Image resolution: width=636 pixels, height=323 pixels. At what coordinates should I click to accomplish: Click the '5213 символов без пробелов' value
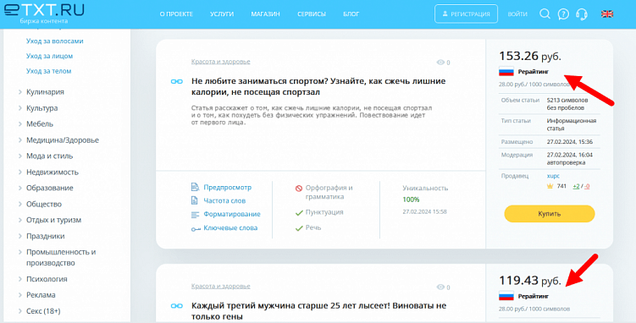coord(567,104)
